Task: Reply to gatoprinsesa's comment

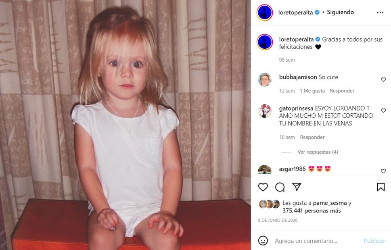Action: (x=312, y=137)
